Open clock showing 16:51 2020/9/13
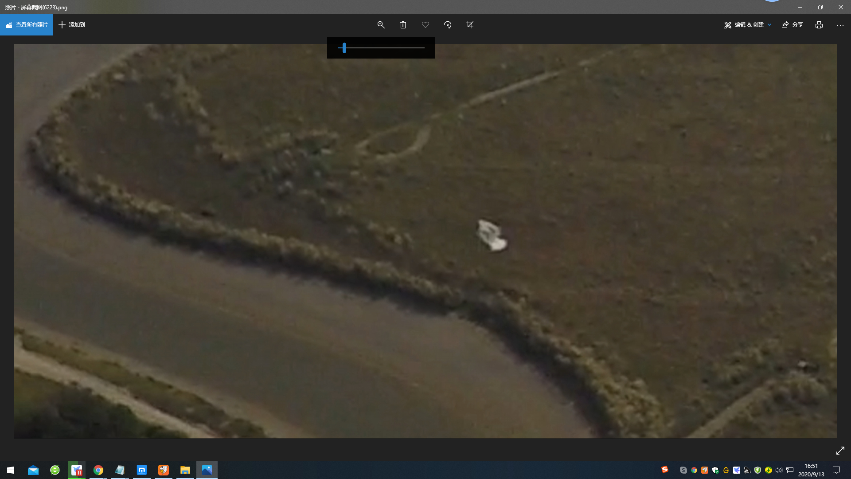This screenshot has height=479, width=851. [811, 470]
